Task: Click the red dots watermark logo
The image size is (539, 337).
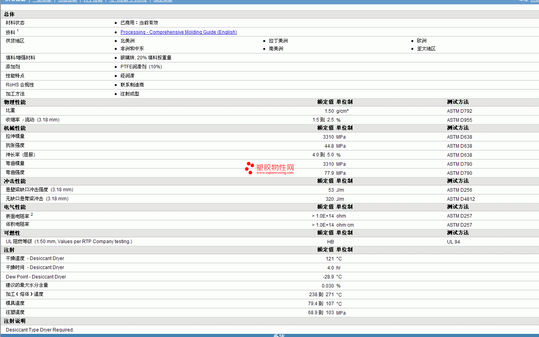Action: click(249, 168)
